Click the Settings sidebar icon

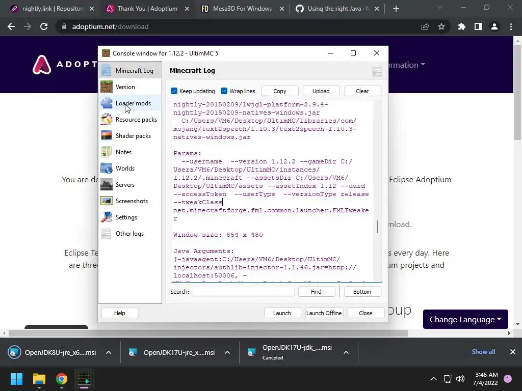point(106,217)
